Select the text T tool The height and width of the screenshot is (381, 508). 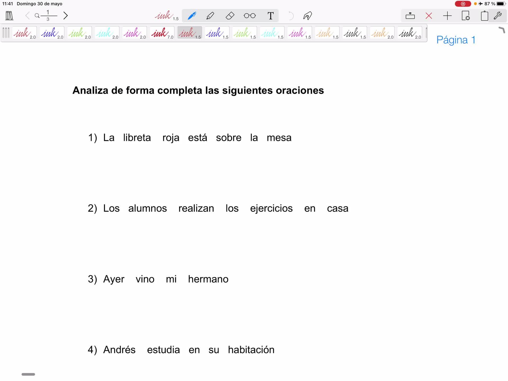click(x=270, y=16)
